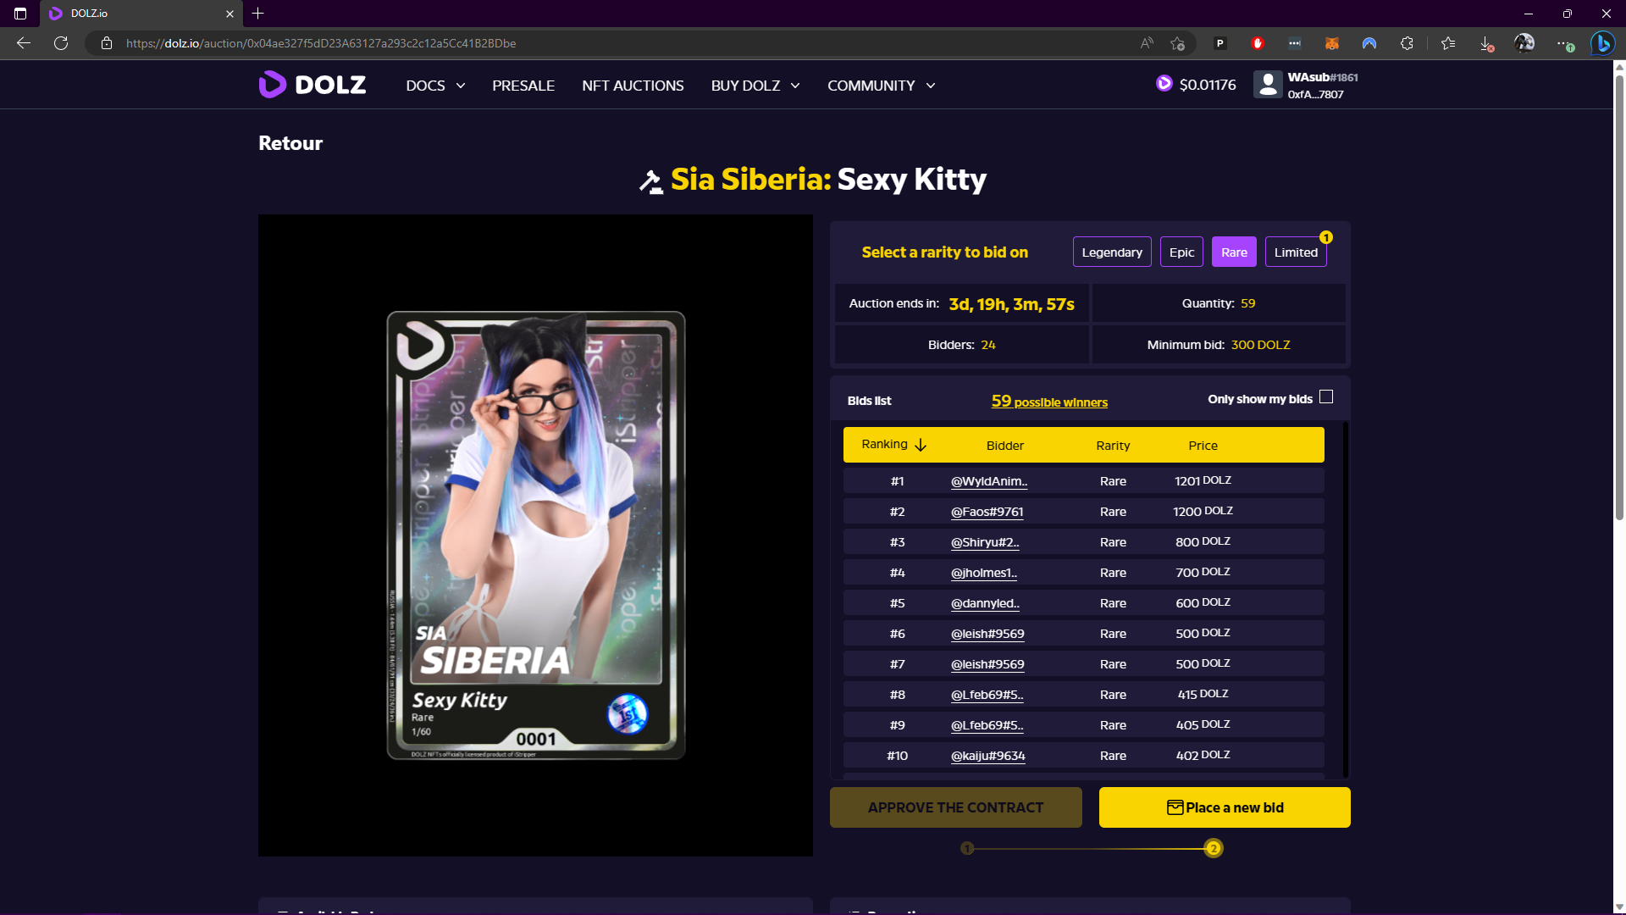Expand the BUY DOLZ dropdown

click(x=755, y=86)
